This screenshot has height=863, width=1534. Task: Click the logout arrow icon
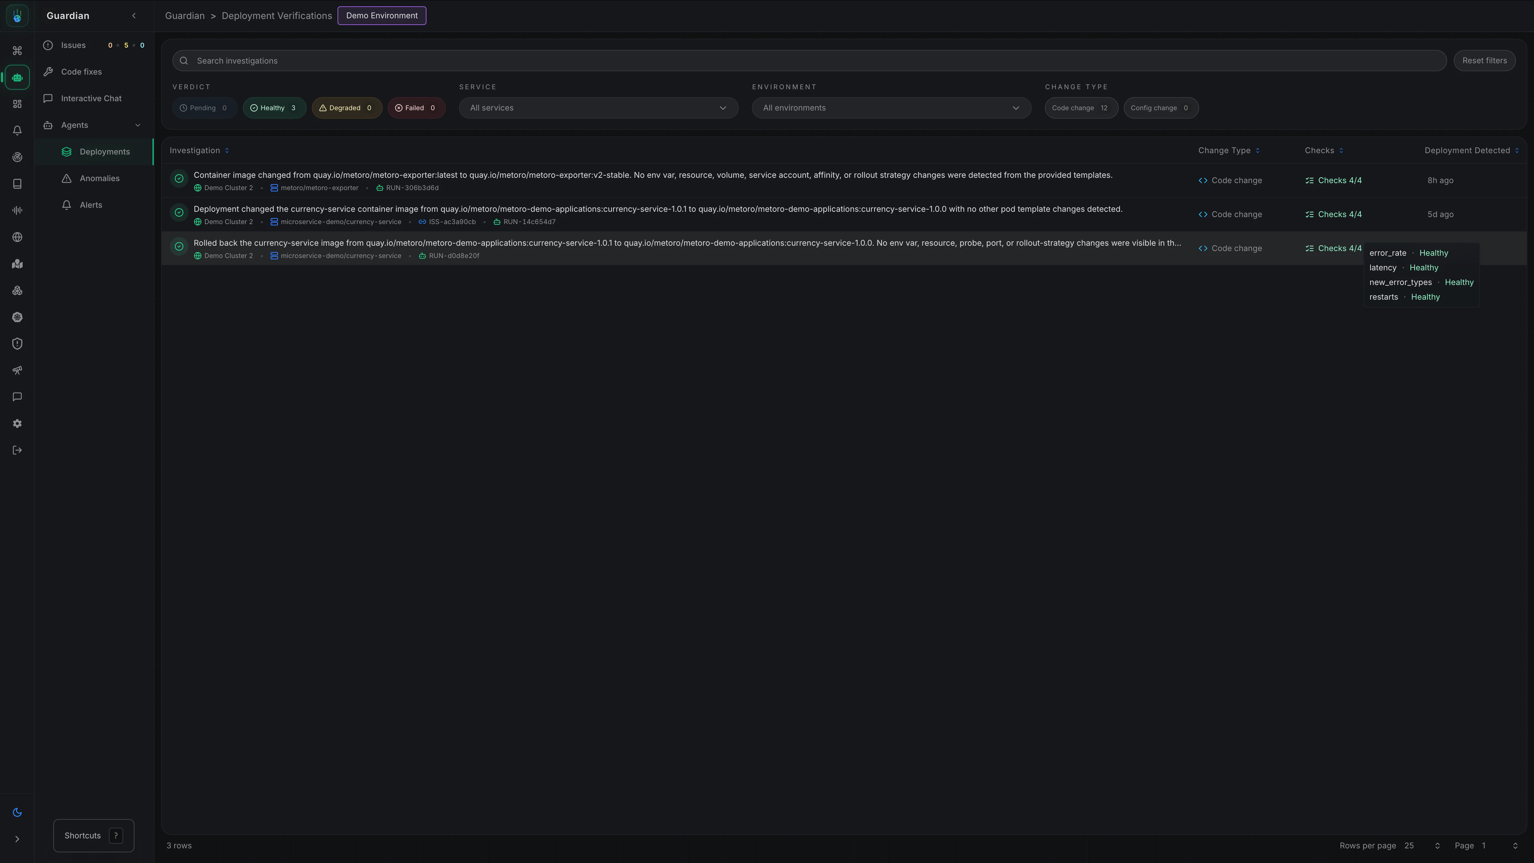coord(17,450)
